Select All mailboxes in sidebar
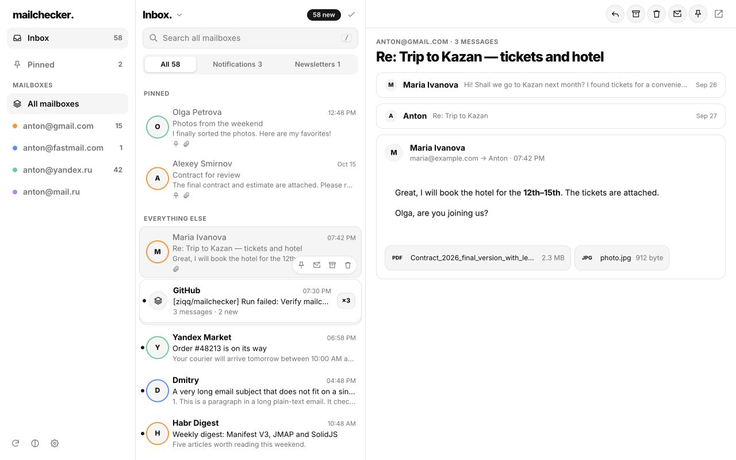 point(67,104)
